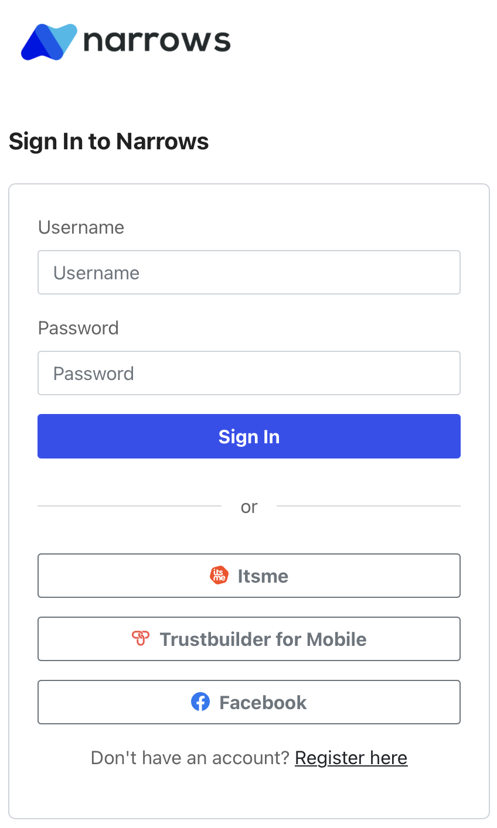Sign in with Facebook
The width and height of the screenshot is (497, 828).
[249, 702]
